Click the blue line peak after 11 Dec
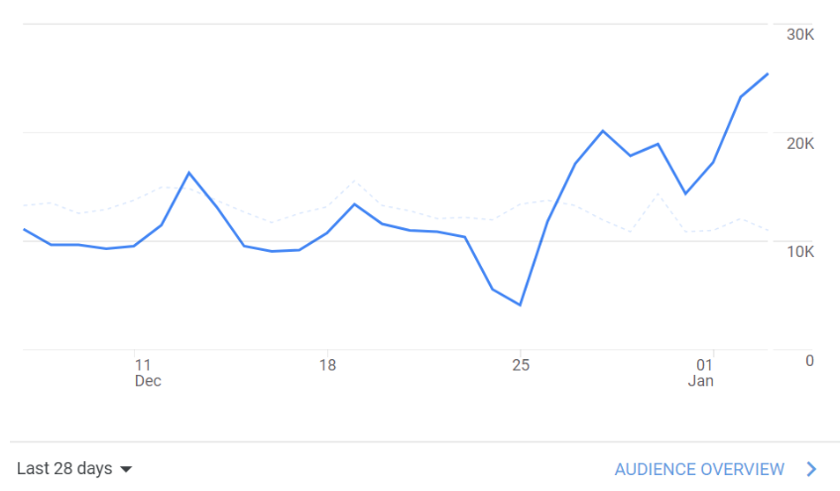This screenshot has height=491, width=840. [189, 173]
